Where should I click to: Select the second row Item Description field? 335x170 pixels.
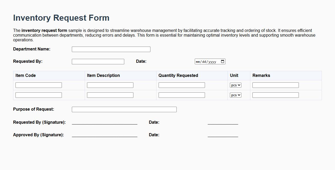pyautogui.click(x=110, y=95)
